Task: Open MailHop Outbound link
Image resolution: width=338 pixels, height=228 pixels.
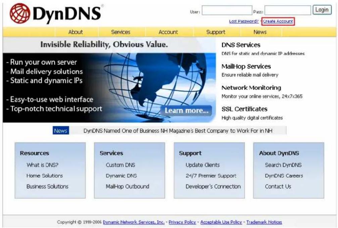Action: pyautogui.click(x=128, y=186)
